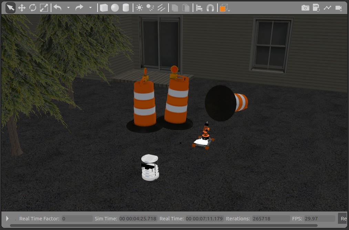This screenshot has height=230, width=349.
Task: Add a spot light
Action: click(150, 8)
